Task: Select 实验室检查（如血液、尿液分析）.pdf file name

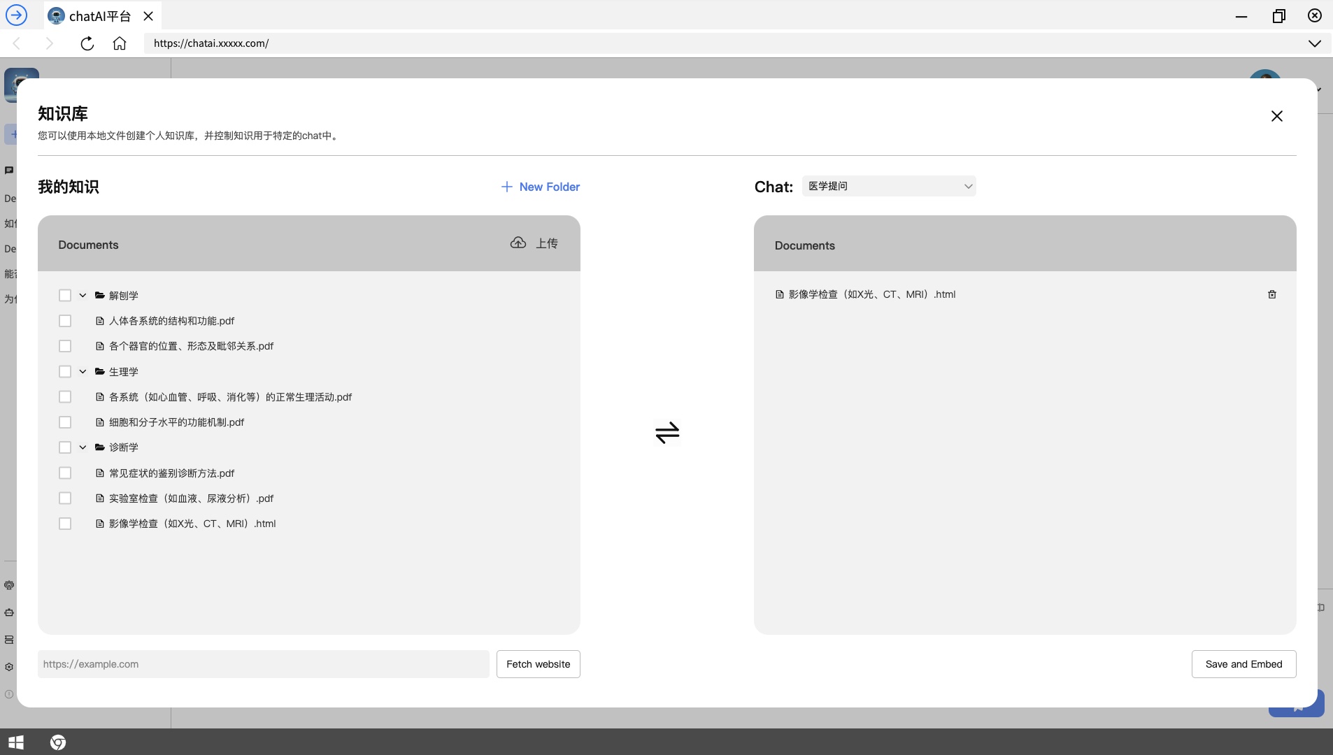Action: (191, 498)
